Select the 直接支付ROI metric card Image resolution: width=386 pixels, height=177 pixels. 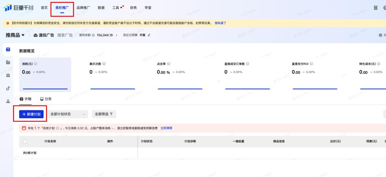click(x=315, y=75)
